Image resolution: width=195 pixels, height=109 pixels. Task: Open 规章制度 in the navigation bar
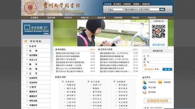click(118, 18)
